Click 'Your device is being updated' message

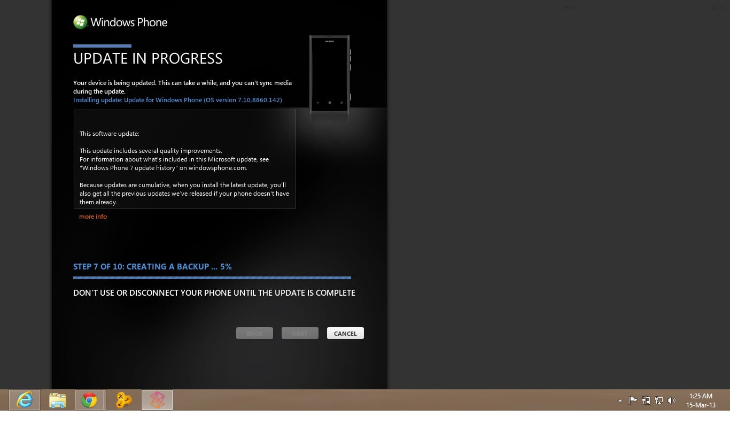point(182,87)
